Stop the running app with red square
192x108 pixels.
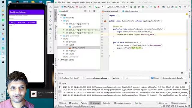[x=159, y=7]
